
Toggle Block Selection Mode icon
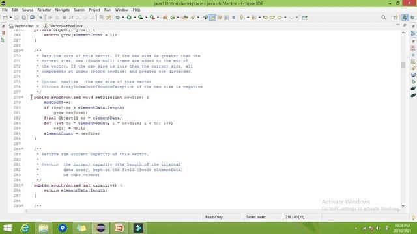pyautogui.click(x=226, y=18)
